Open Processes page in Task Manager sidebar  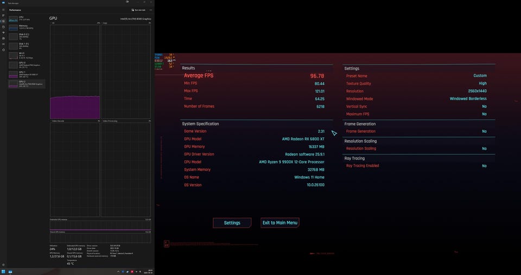3,15
